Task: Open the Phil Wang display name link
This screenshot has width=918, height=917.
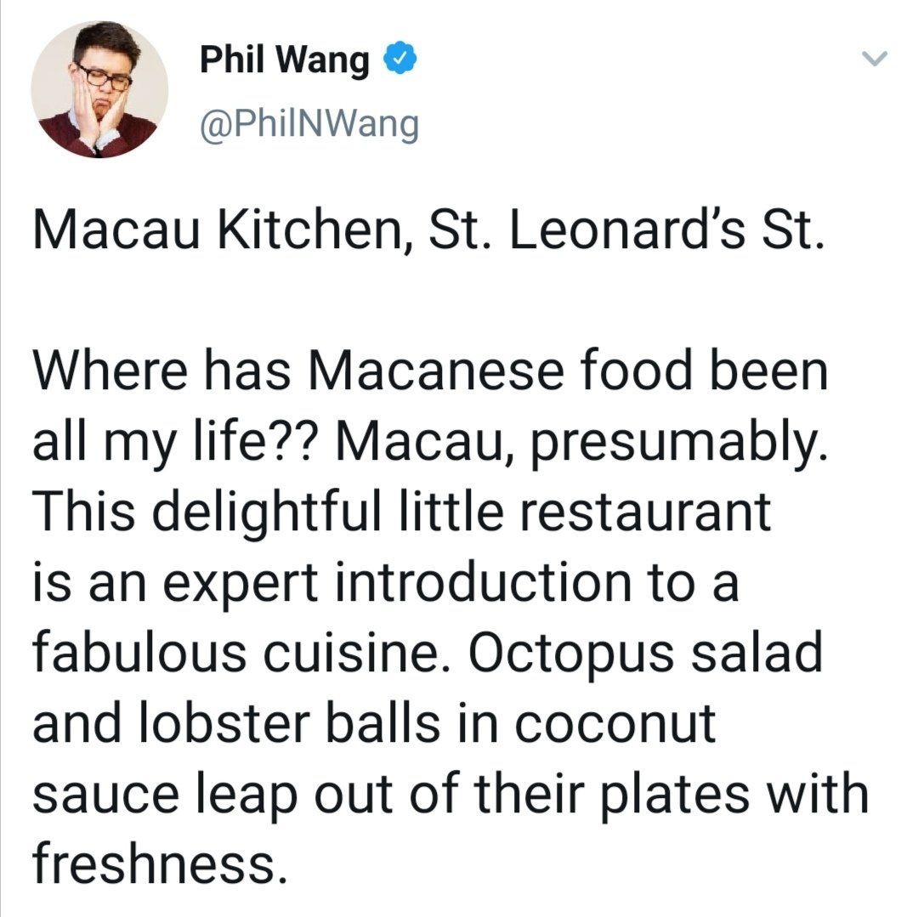Action: tap(284, 60)
